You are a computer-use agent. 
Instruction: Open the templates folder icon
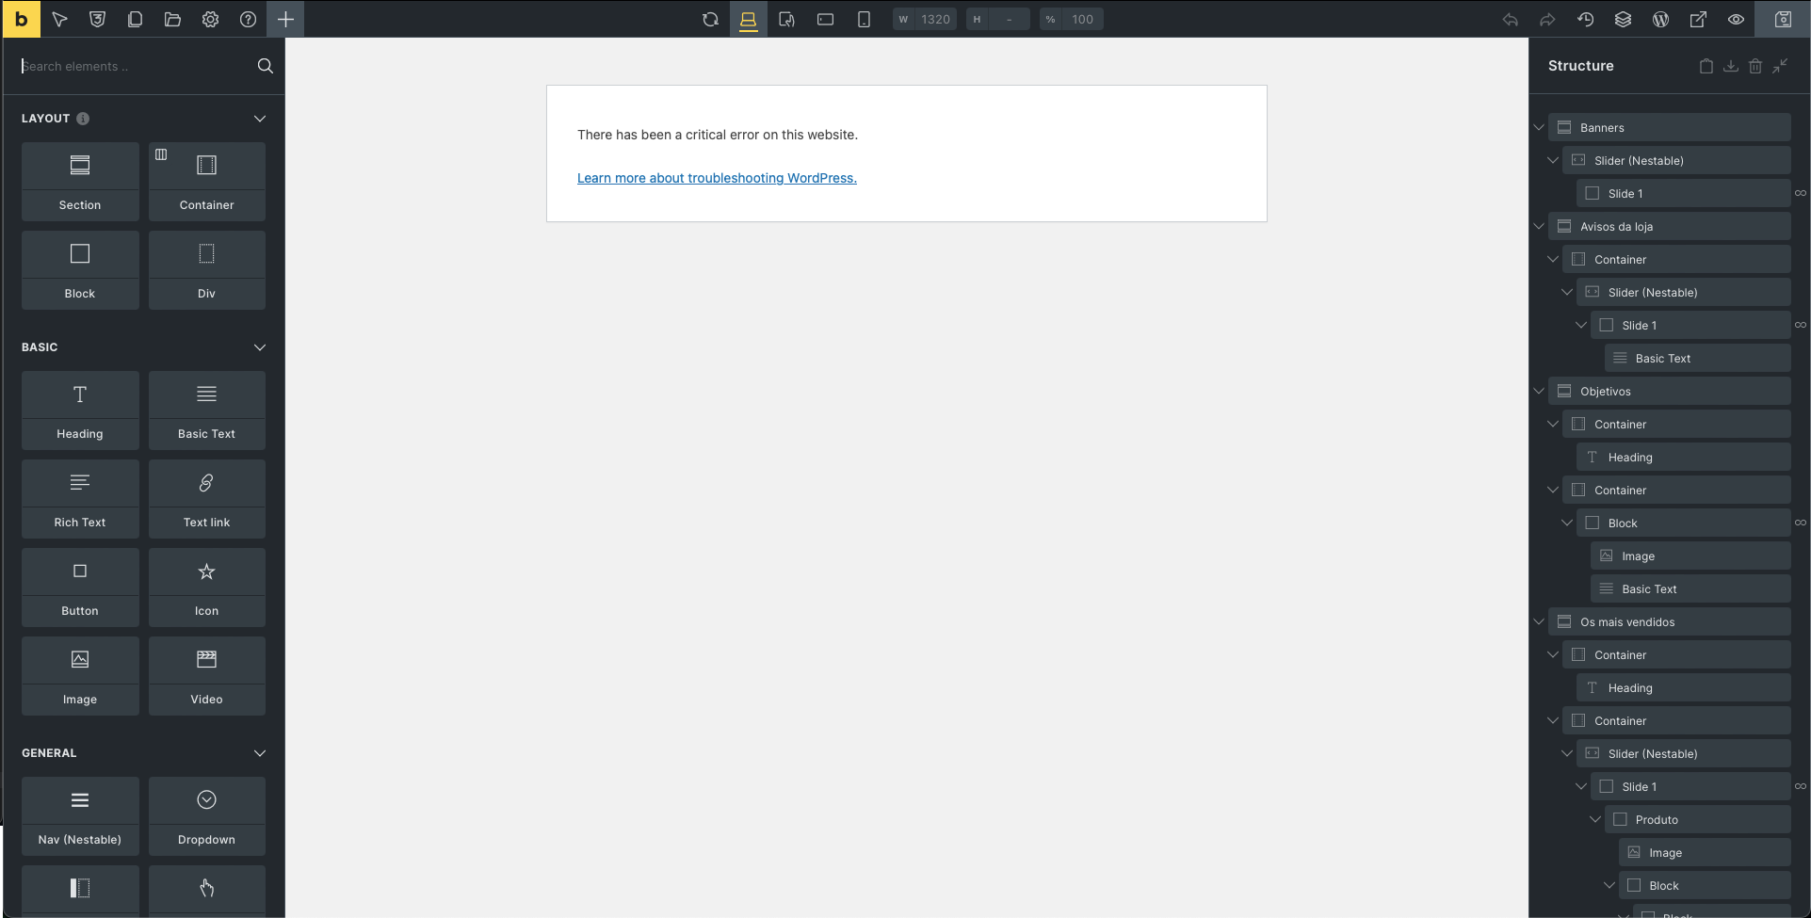click(172, 19)
